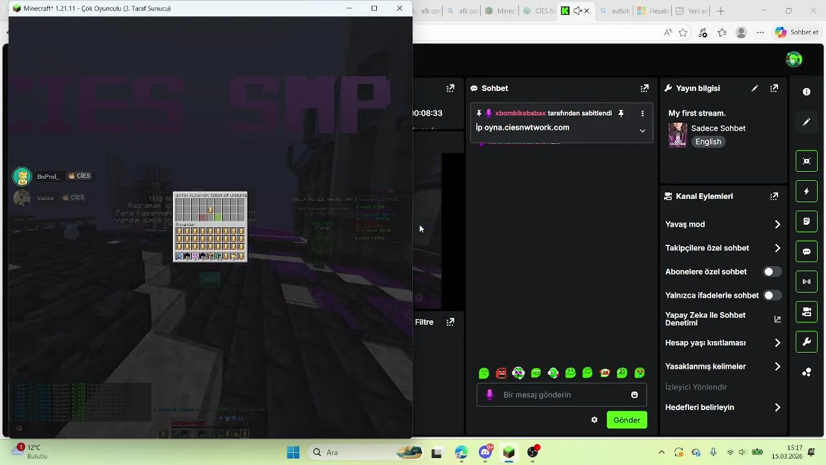Switch to the autlok search tab

[x=614, y=11]
